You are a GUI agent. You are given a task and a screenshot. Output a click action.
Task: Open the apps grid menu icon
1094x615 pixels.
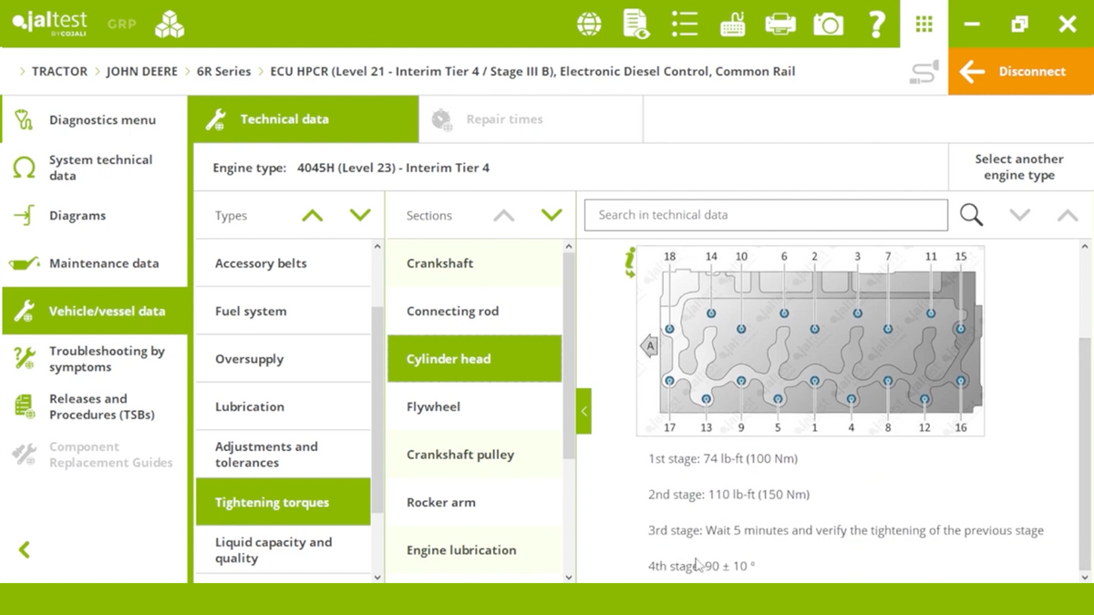pos(924,25)
